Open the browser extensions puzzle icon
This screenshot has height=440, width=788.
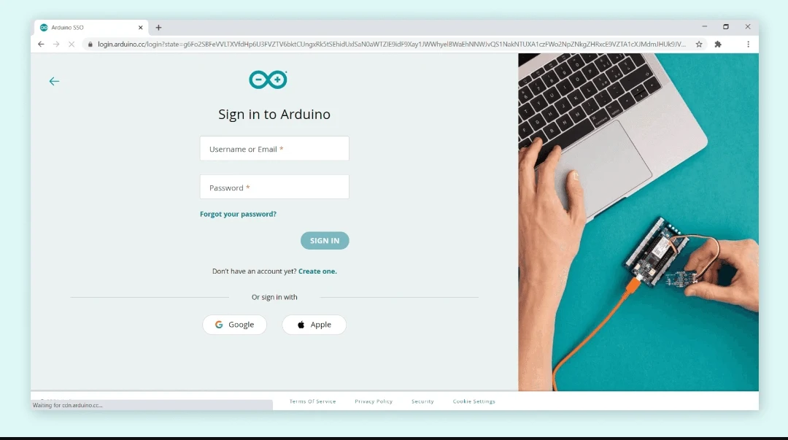pos(718,45)
